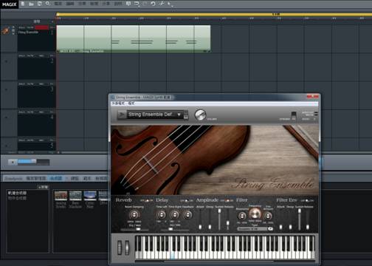Toggle the Amplitude on/off switch
The image size is (372, 266).
pyautogui.click(x=227, y=201)
